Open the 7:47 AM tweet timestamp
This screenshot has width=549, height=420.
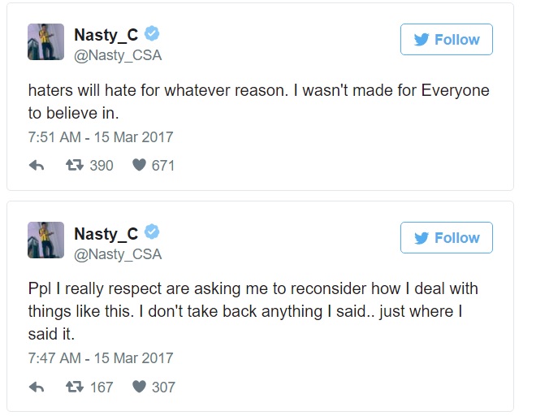pos(101,358)
